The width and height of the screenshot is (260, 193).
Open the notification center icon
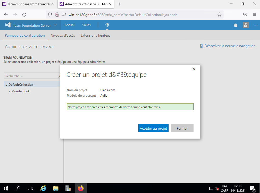pyautogui.click(x=253, y=188)
